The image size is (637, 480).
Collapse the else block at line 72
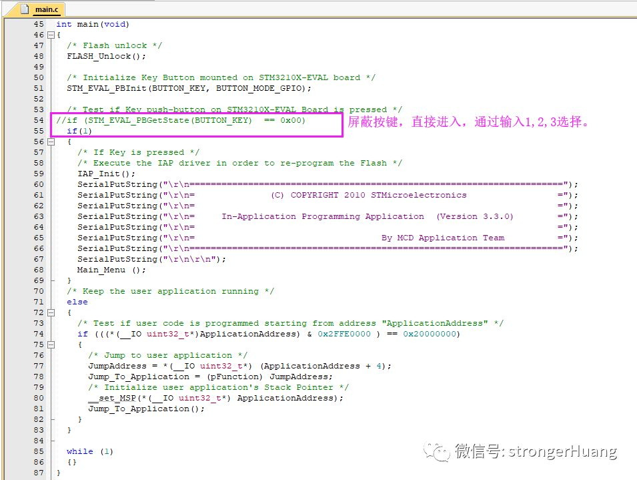click(x=51, y=312)
